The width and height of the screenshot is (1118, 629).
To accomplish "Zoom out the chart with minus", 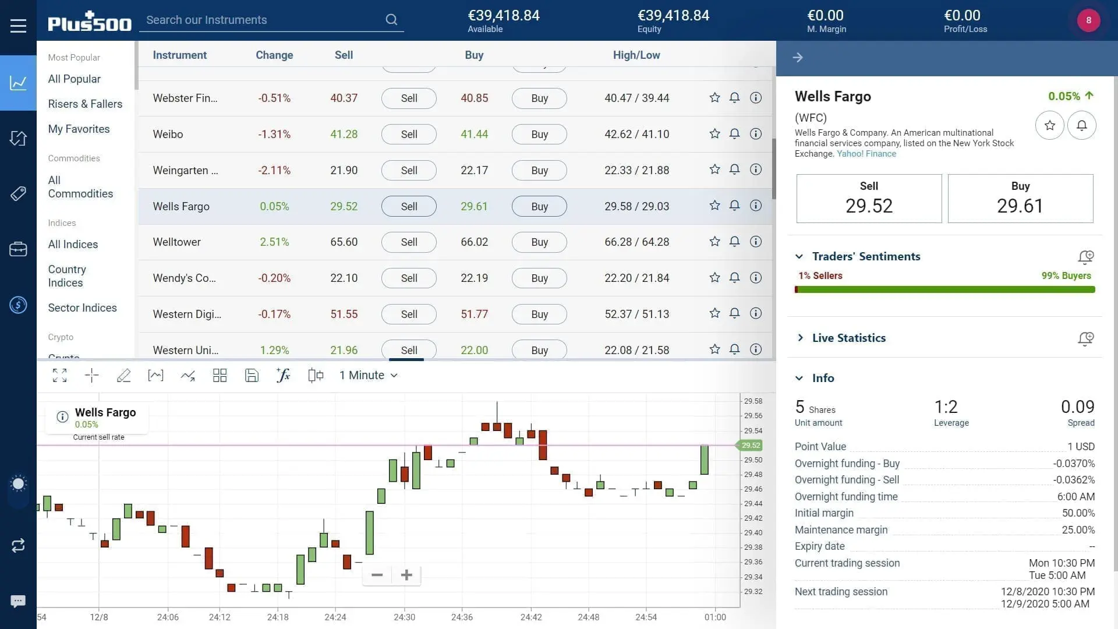I will tap(377, 575).
